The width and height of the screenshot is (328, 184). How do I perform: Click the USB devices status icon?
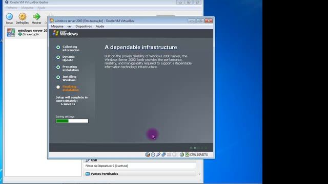pyautogui.click(x=158, y=154)
